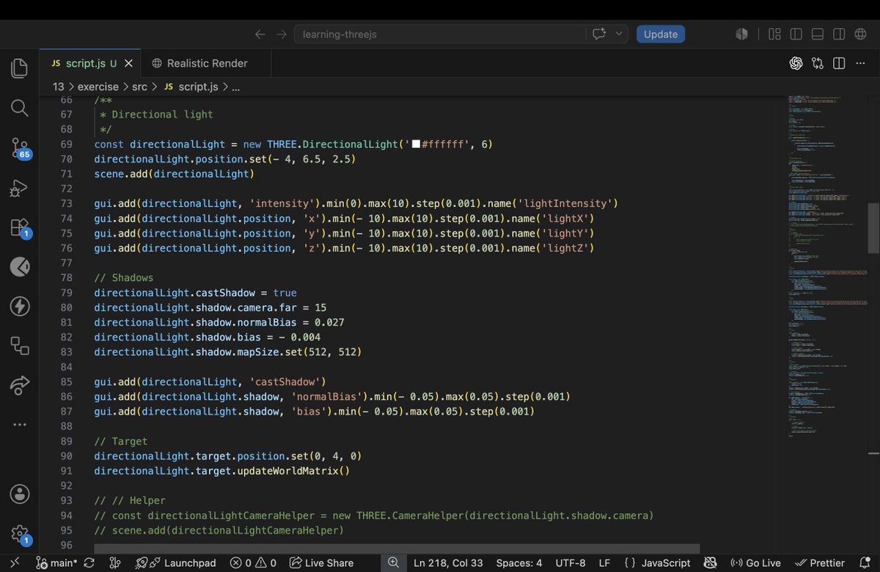Change indentation from 'Spaces: 4'
Screen dimensions: 880x572
point(519,563)
